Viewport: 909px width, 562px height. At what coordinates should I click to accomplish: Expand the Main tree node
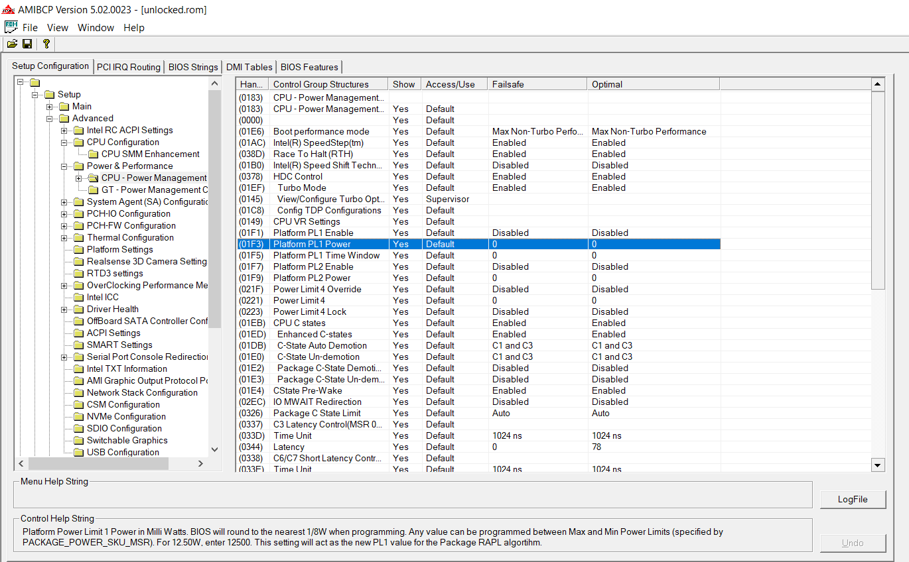pos(50,107)
